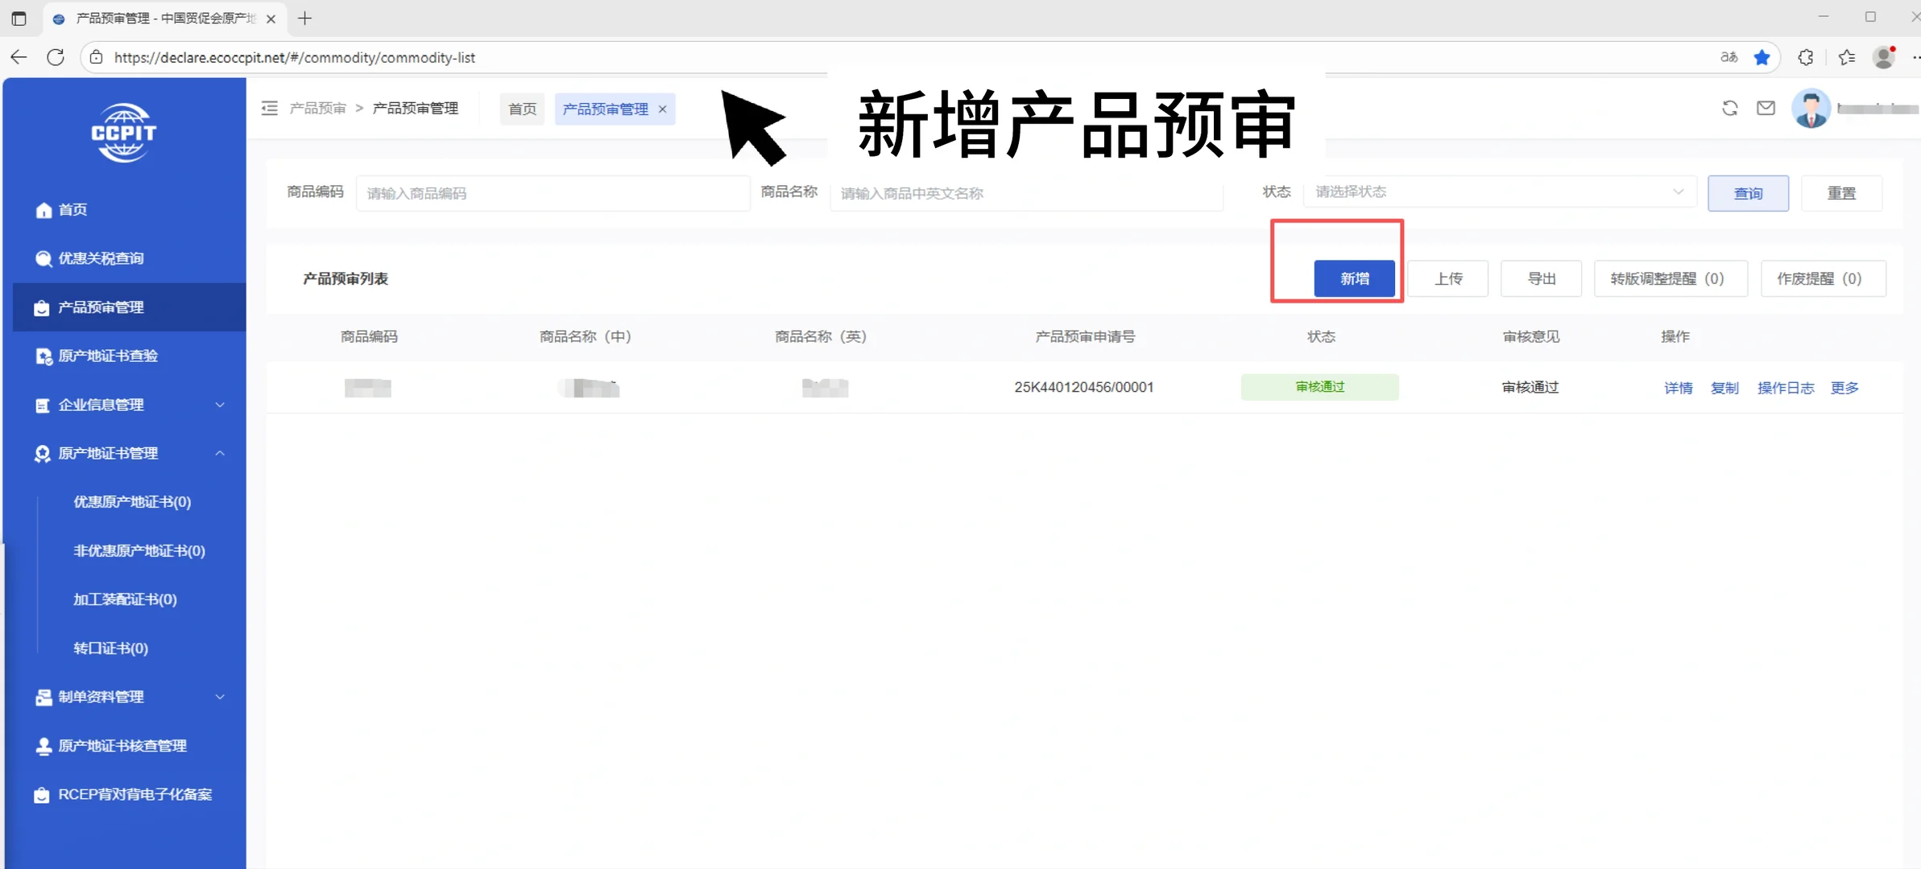
Task: 点击优惠关税查询菜单图标
Action: pyautogui.click(x=42, y=258)
